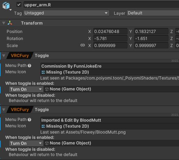Collapse the Transform component foldout

(x=4, y=23)
